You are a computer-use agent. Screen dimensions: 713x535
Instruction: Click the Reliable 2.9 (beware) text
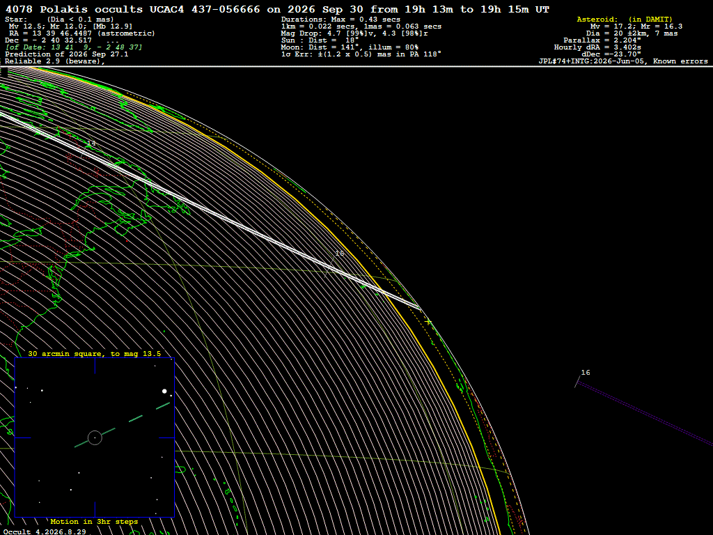pos(54,61)
